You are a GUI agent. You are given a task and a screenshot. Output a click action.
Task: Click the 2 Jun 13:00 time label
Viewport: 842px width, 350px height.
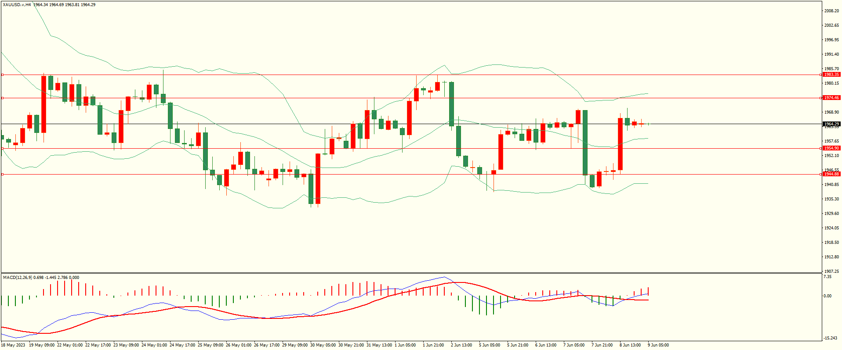pyautogui.click(x=461, y=345)
